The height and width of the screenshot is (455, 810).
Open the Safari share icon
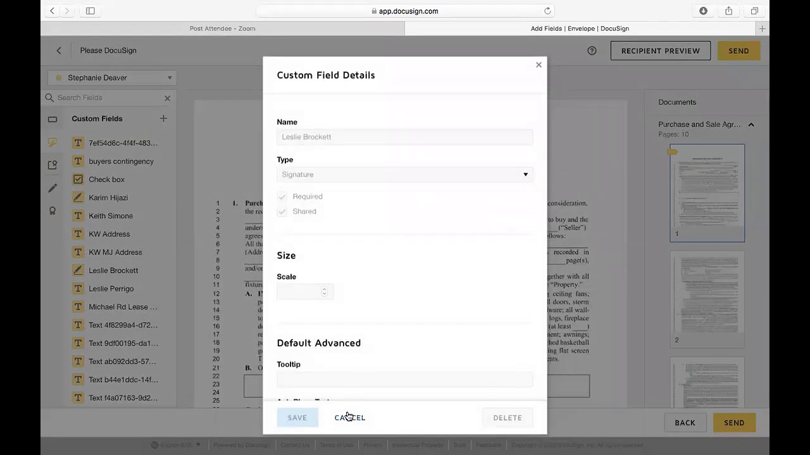[729, 11]
